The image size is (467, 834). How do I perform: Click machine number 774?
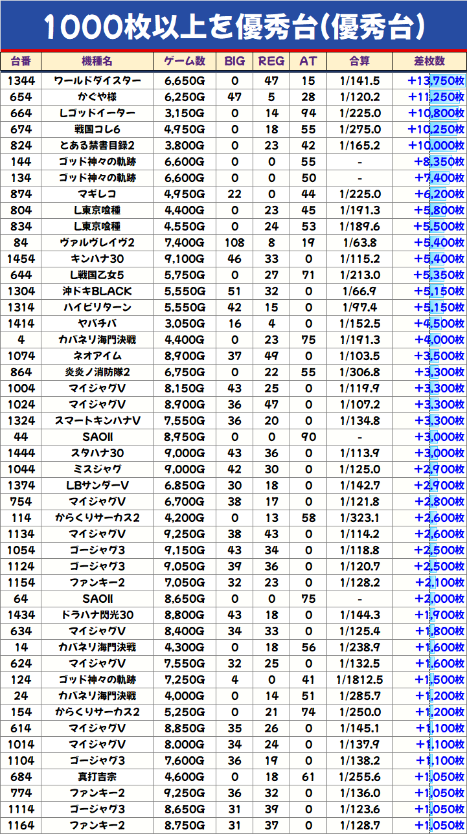pyautogui.click(x=21, y=793)
